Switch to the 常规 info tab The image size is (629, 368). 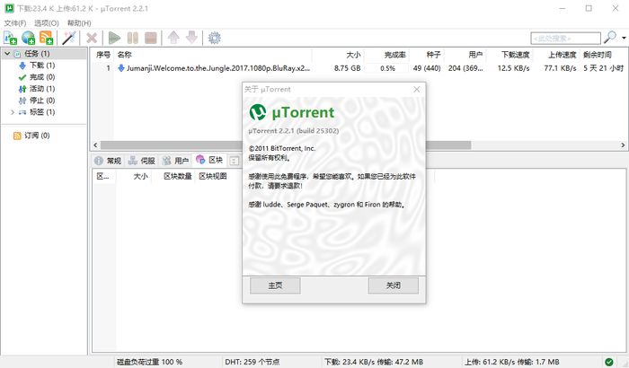[108, 161]
